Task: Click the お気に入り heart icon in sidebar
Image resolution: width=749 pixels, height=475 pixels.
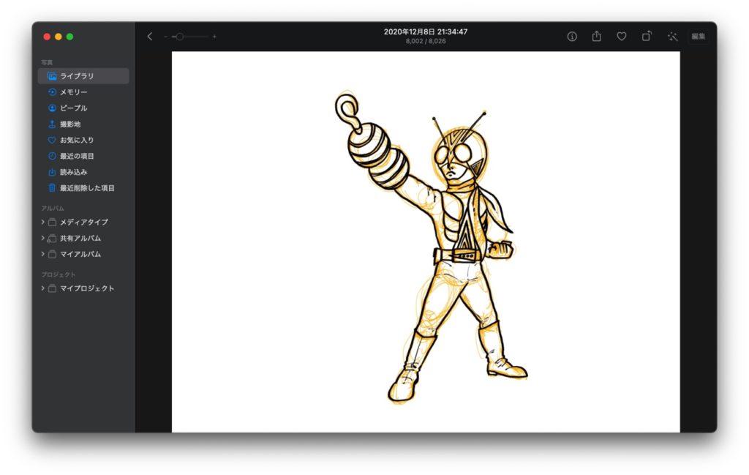Action: (52, 140)
